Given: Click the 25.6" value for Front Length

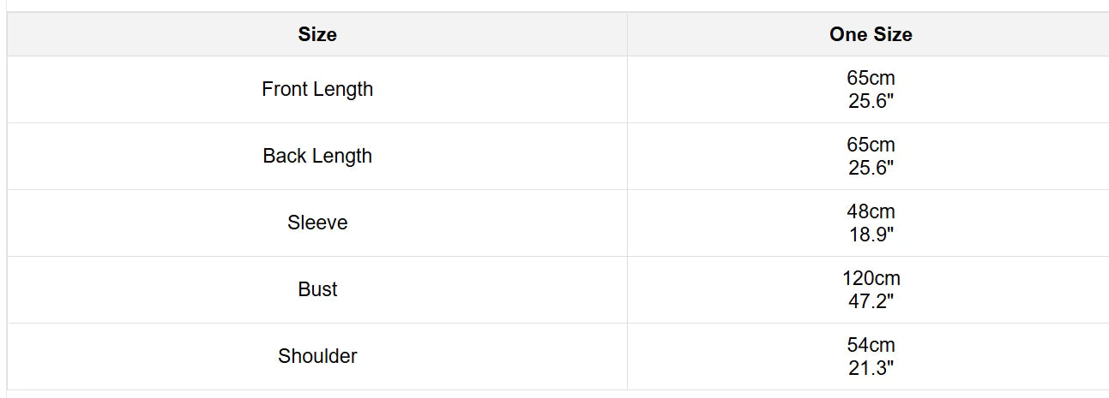Looking at the screenshot, I should pos(871,101).
